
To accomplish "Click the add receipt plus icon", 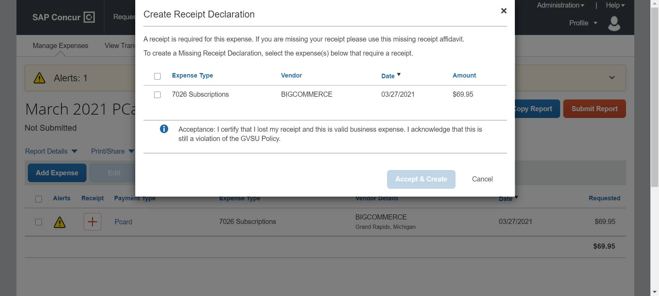I will [92, 222].
